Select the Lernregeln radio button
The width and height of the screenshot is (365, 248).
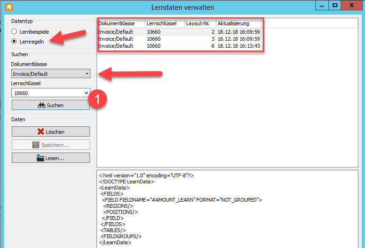(15, 41)
